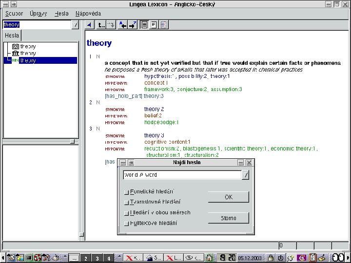Select the condensed view icon
Image resolution: width=351 pixels, height=263 pixels.
154,25
